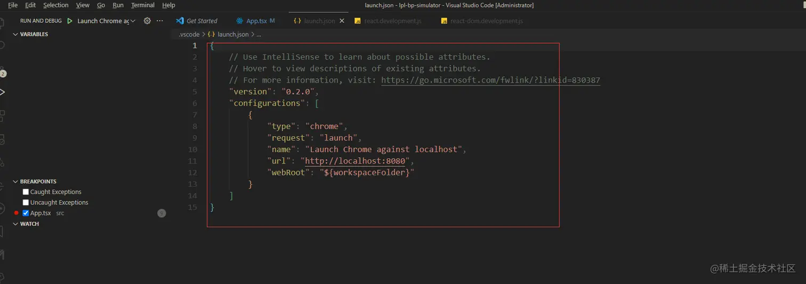Click the "Use IntelliSense" comment line
The height and width of the screenshot is (284, 806).
tap(359, 57)
